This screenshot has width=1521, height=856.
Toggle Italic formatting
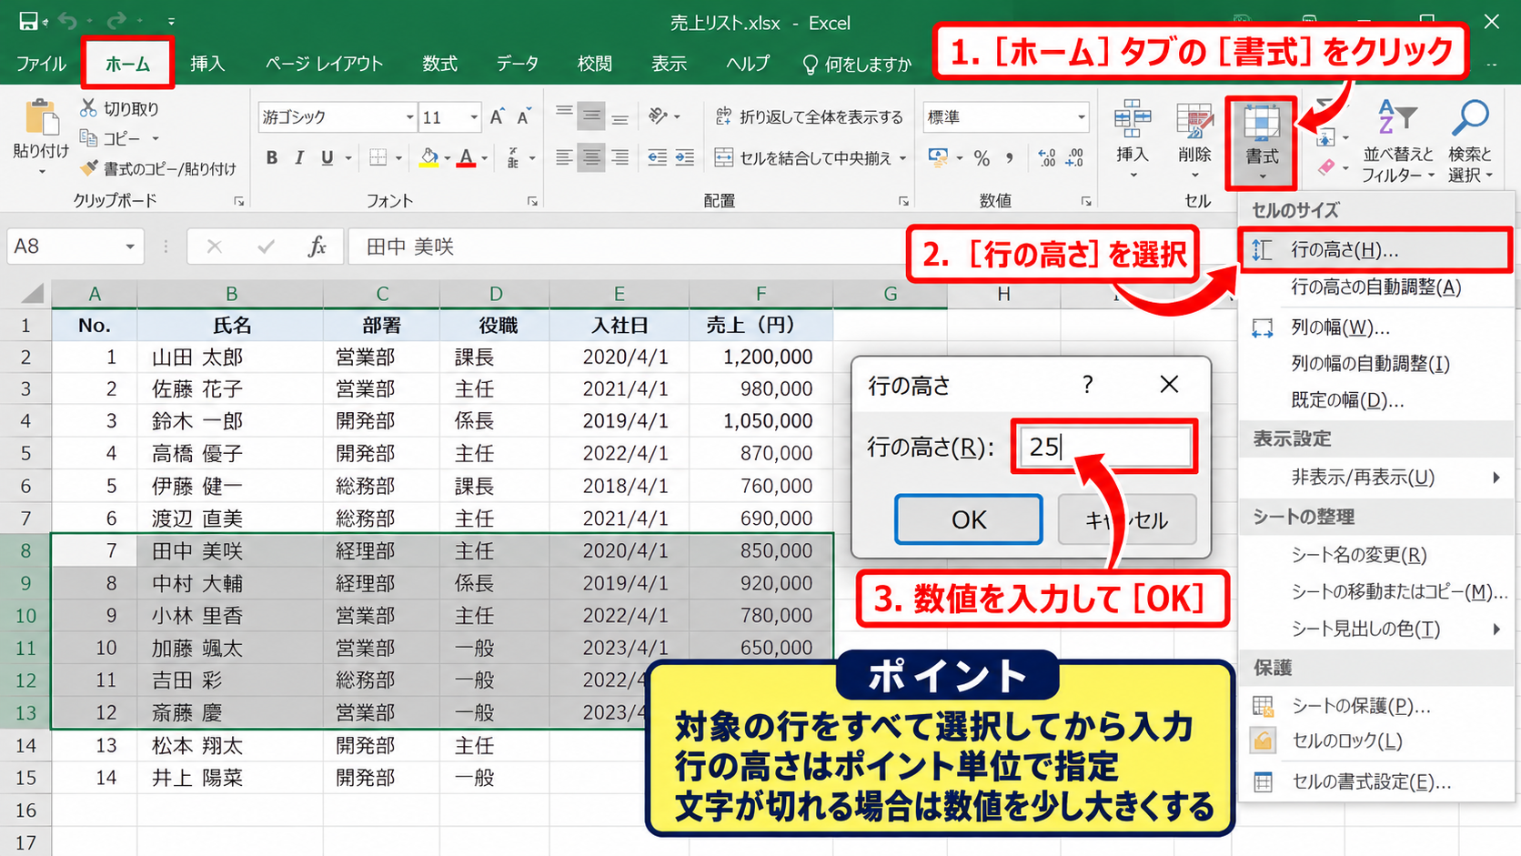299,157
